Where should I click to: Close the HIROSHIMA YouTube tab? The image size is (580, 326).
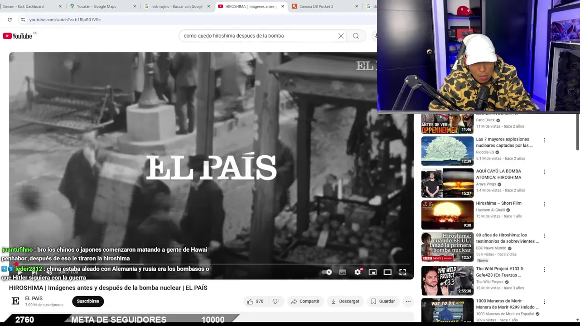coord(283,6)
